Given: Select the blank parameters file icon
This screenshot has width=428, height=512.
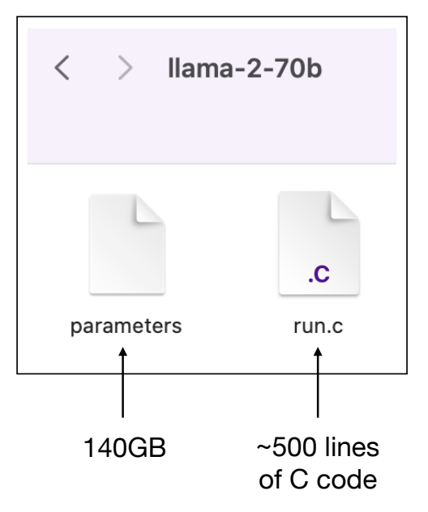Looking at the screenshot, I should (127, 244).
